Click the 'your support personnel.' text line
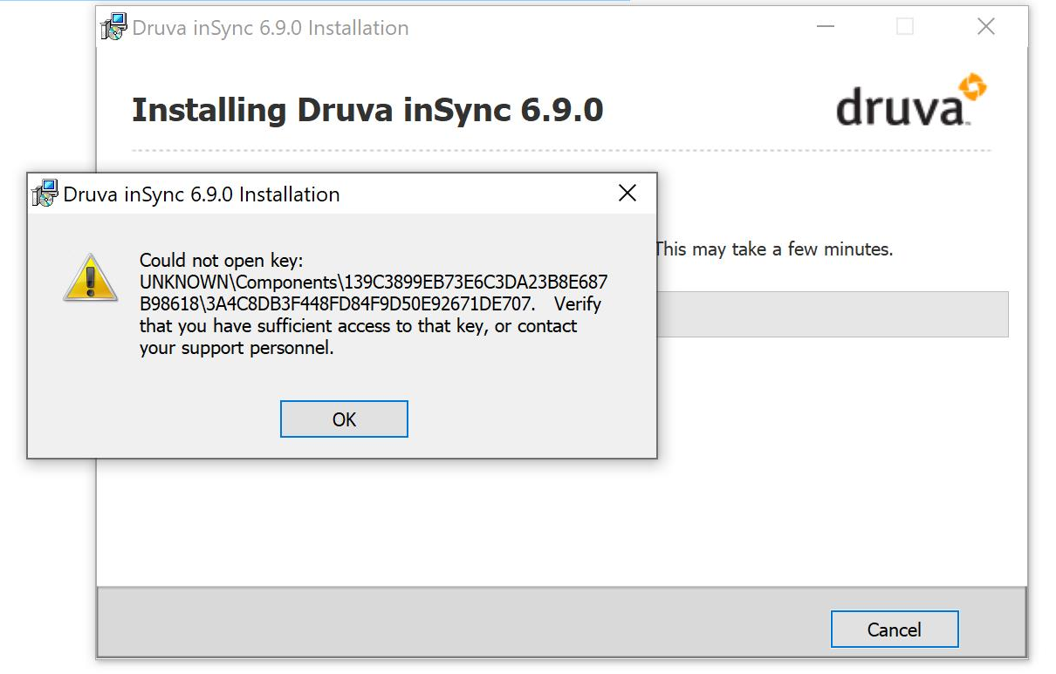 coord(237,349)
